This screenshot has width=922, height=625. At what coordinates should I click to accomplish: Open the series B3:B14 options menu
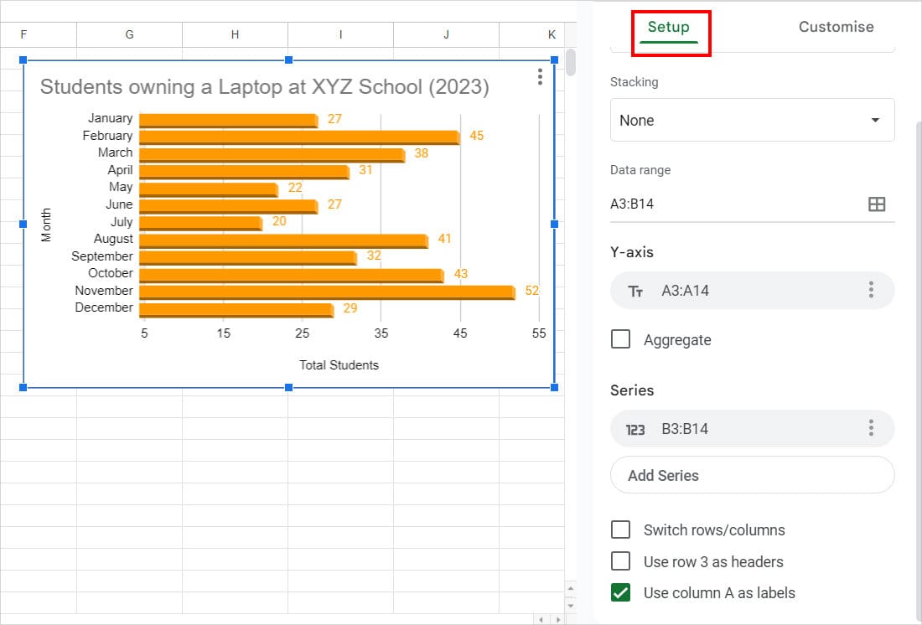[x=869, y=428]
